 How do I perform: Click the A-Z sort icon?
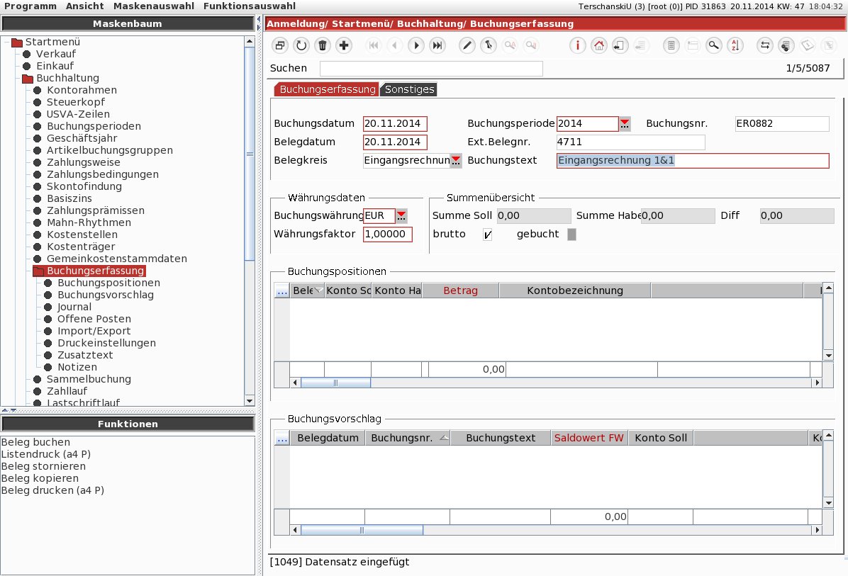(x=735, y=45)
